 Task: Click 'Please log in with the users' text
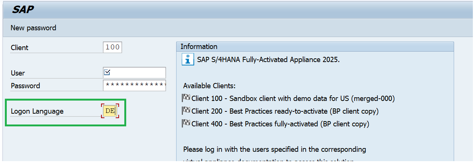[275, 150]
